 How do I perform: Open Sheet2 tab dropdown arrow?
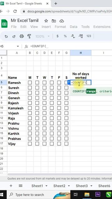tap(69, 186)
